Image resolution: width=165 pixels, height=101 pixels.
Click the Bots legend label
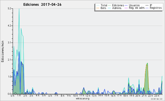click(103, 8)
